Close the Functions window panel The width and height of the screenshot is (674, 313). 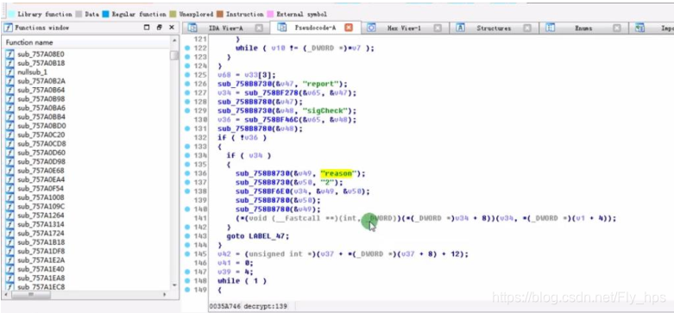pyautogui.click(x=172, y=28)
